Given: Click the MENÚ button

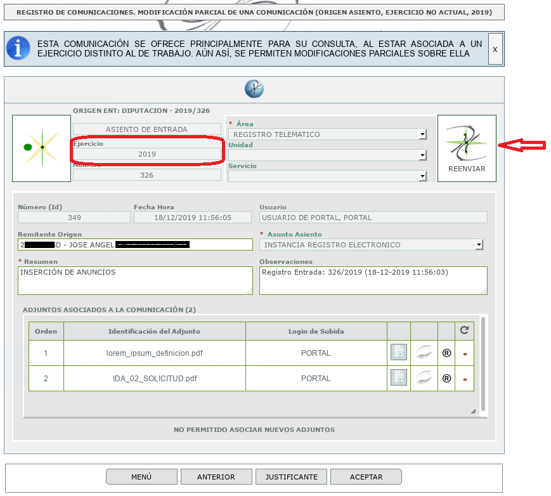Looking at the screenshot, I should [141, 477].
